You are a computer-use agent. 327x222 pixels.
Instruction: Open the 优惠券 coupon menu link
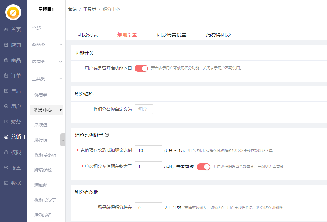coord(41,95)
